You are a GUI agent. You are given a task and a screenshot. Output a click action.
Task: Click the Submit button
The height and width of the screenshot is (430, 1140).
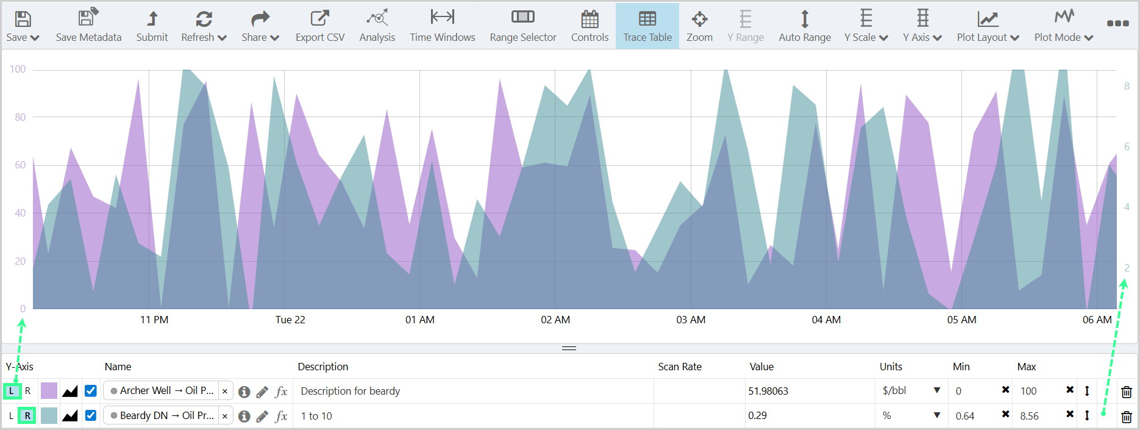pyautogui.click(x=152, y=26)
